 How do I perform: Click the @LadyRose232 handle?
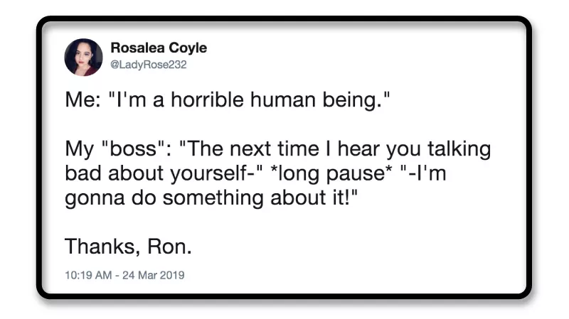pos(149,65)
